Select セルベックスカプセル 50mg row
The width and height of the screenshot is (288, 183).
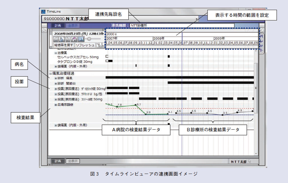point(78,57)
